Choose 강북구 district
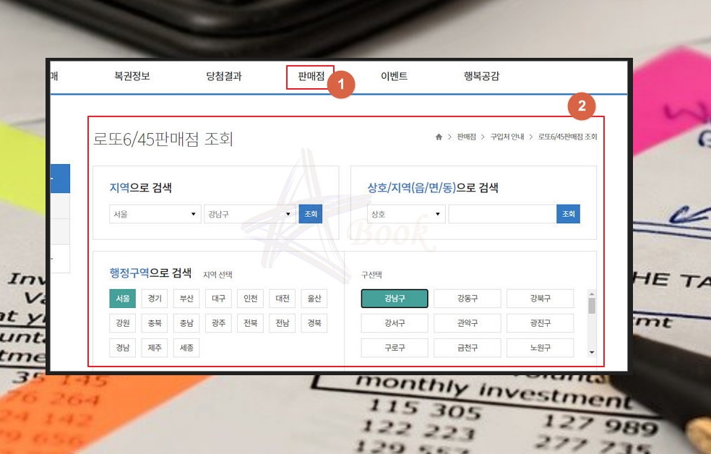 pos(540,299)
